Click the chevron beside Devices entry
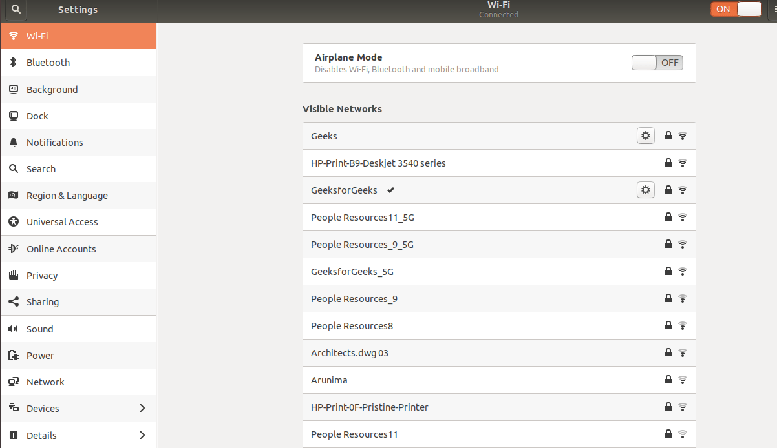Screen dimensions: 777x448 [x=142, y=408]
